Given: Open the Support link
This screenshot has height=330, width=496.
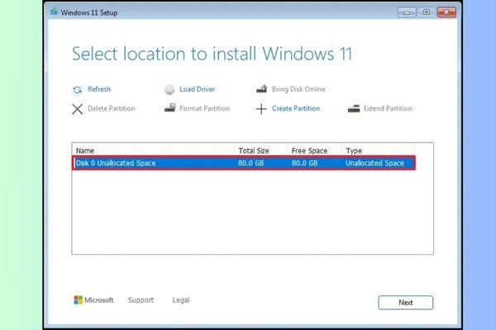Looking at the screenshot, I should [141, 300].
